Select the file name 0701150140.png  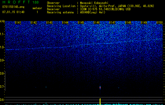click(x=13, y=7)
